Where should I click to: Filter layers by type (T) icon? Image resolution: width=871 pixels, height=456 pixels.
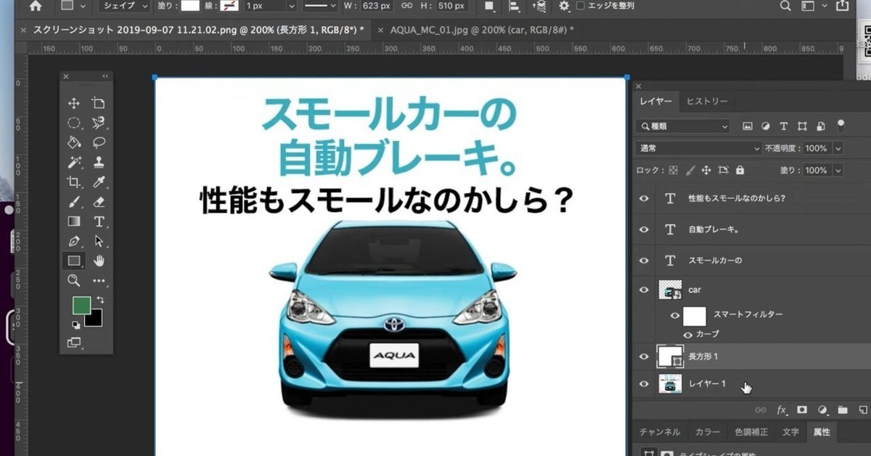[785, 126]
